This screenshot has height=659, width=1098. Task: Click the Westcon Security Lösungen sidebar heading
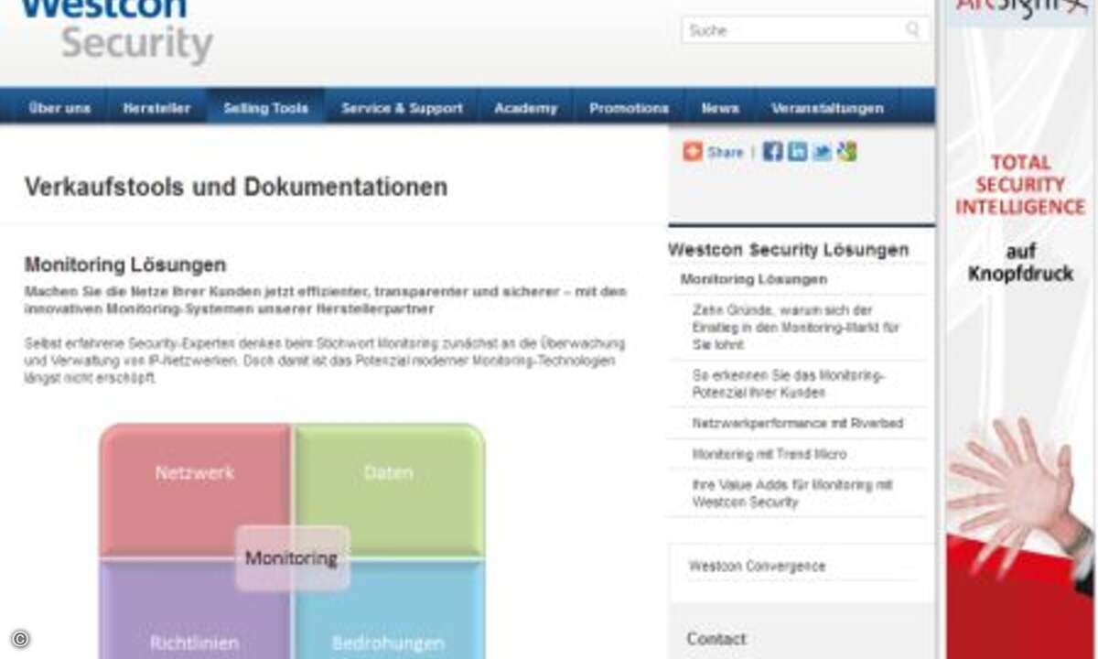point(789,250)
